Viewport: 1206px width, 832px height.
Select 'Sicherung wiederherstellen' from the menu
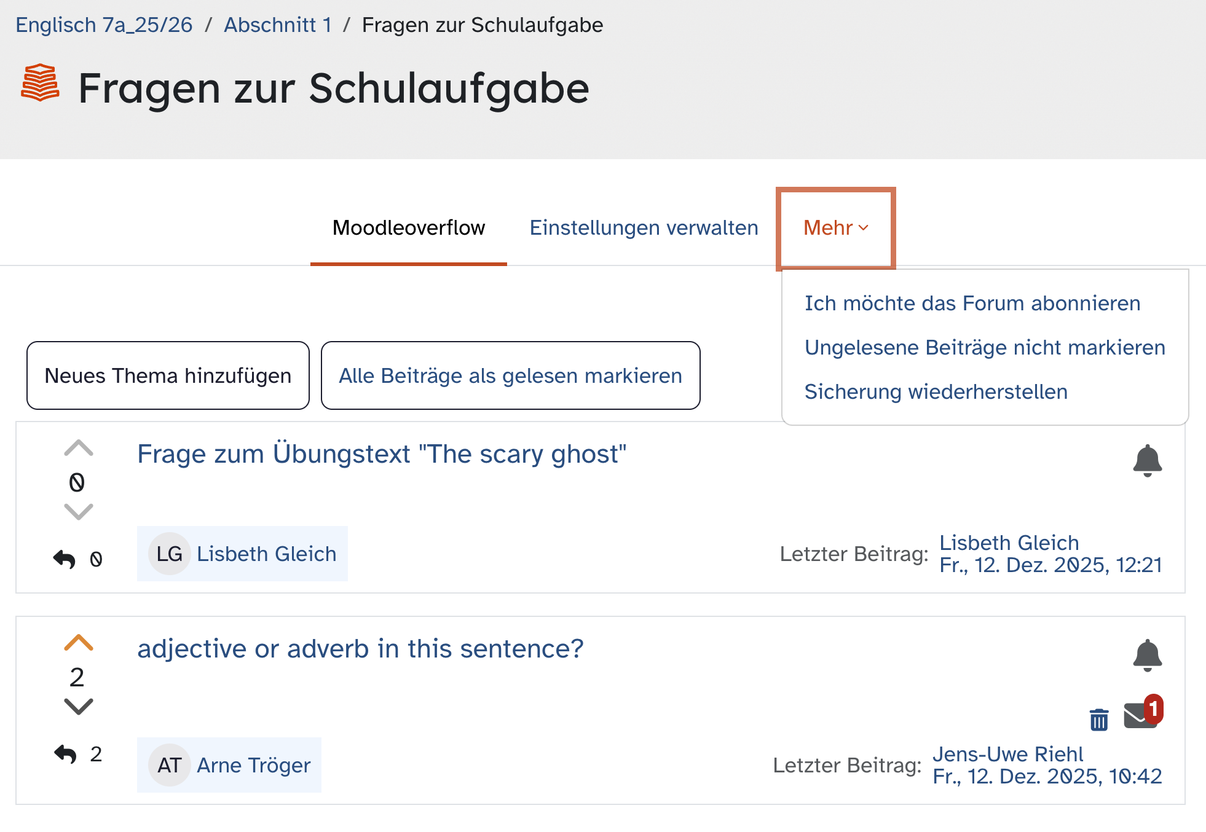936,392
